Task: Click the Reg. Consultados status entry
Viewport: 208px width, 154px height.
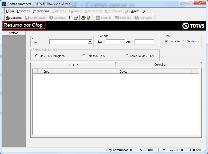Action: (119, 150)
